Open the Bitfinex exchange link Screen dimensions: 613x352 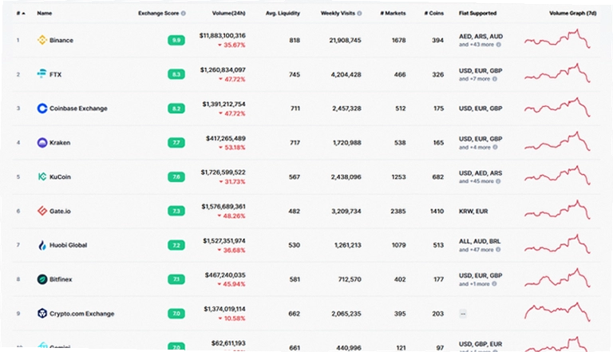tap(61, 279)
